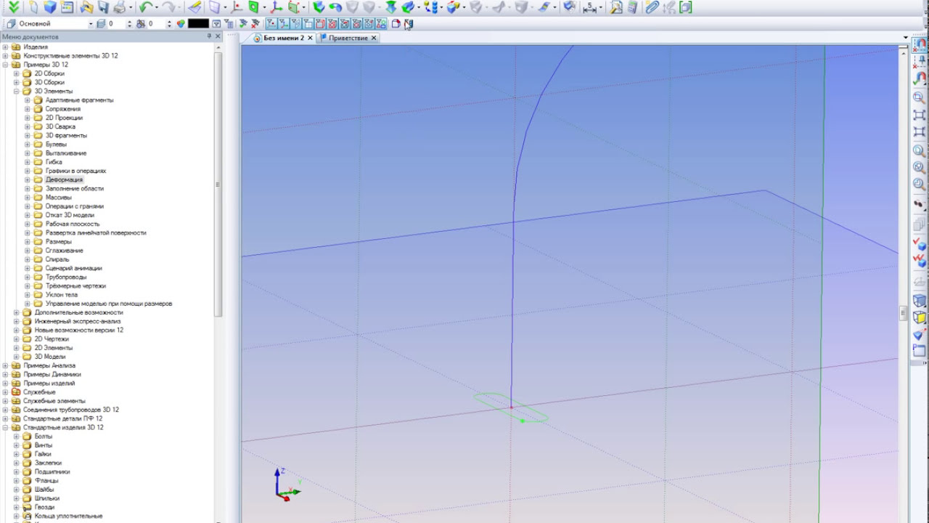This screenshot has width=929, height=523.
Task: Click the black color swatch
Action: point(198,24)
